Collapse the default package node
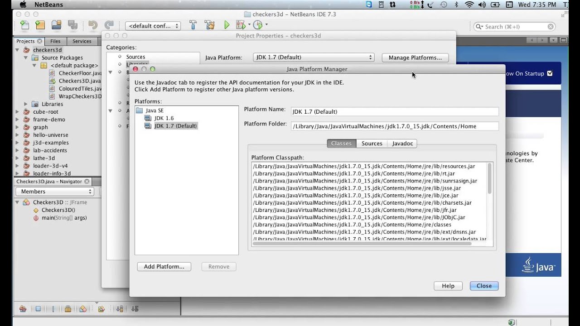 click(x=34, y=65)
